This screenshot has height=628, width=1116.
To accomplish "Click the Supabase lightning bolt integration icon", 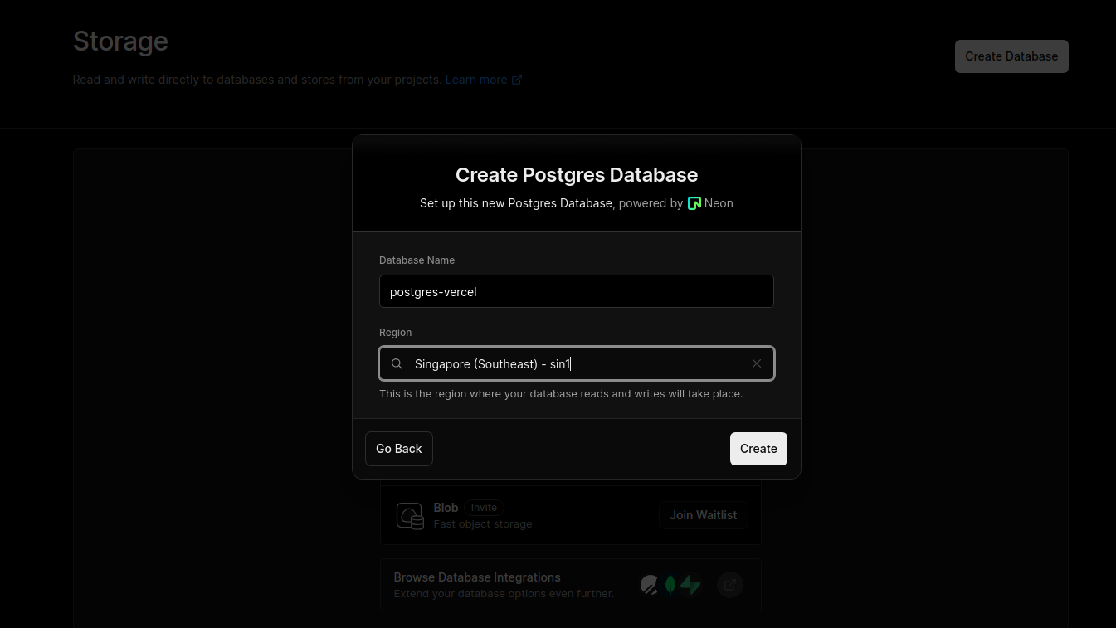I will point(690,585).
